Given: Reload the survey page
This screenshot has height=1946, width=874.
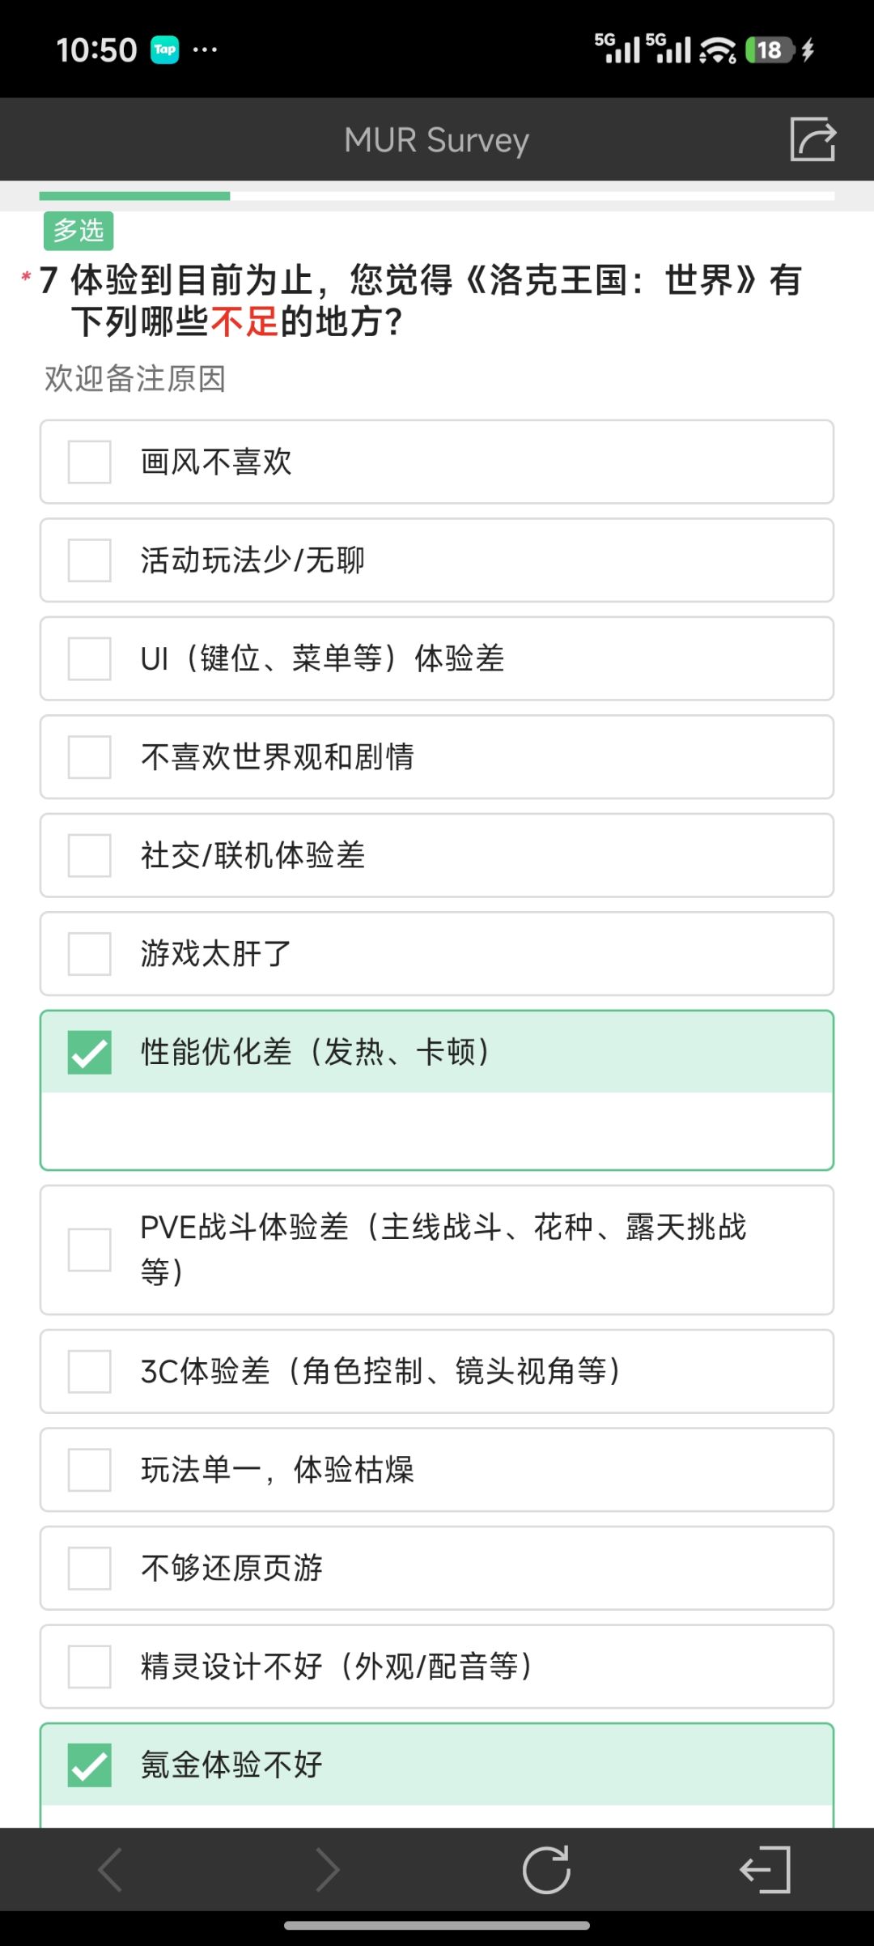Looking at the screenshot, I should [x=546, y=1870].
